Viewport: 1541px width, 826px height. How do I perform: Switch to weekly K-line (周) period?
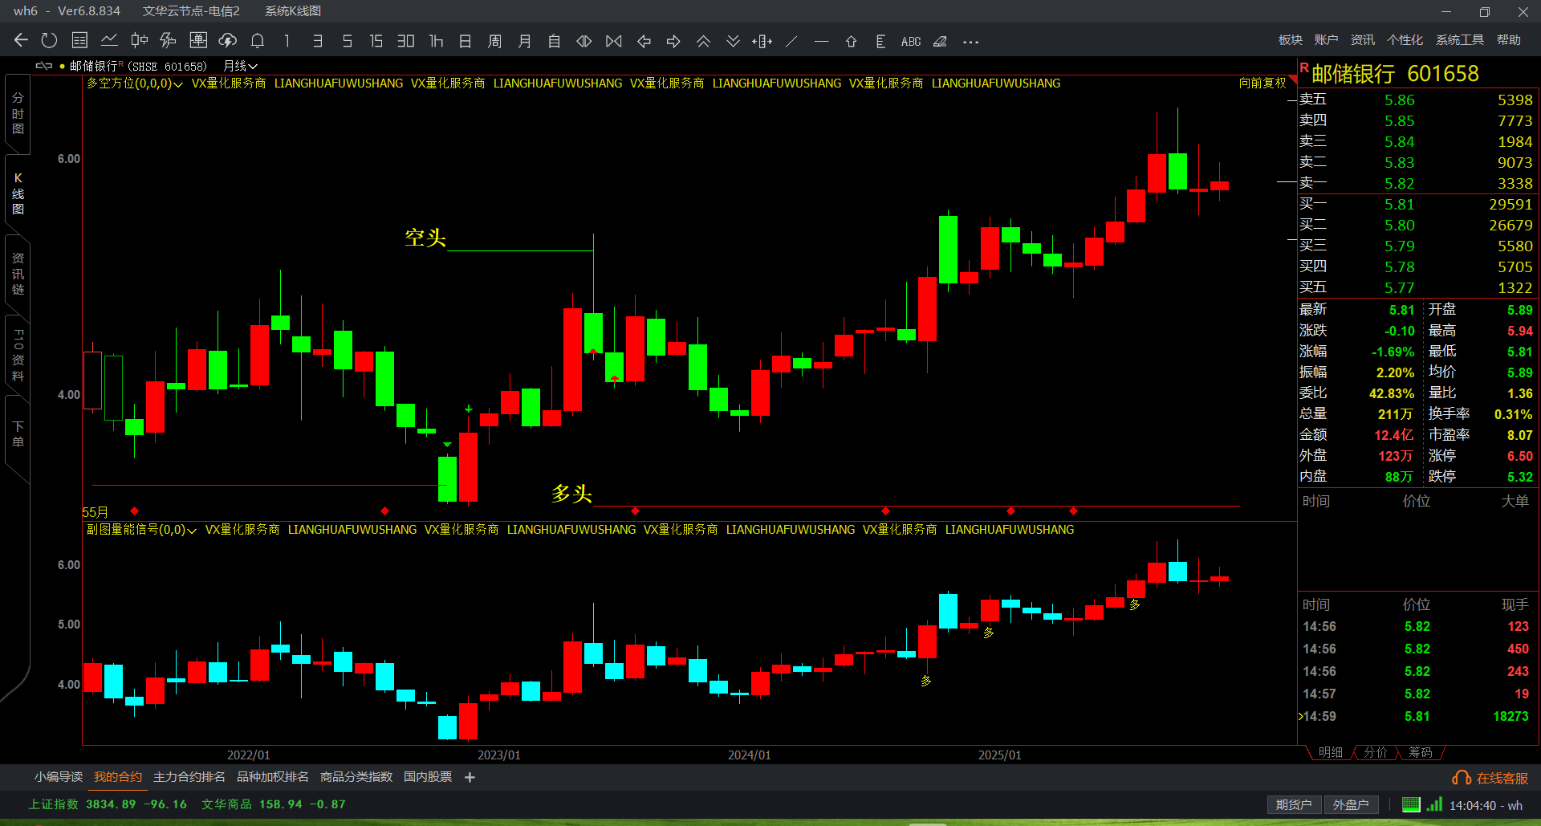(495, 41)
